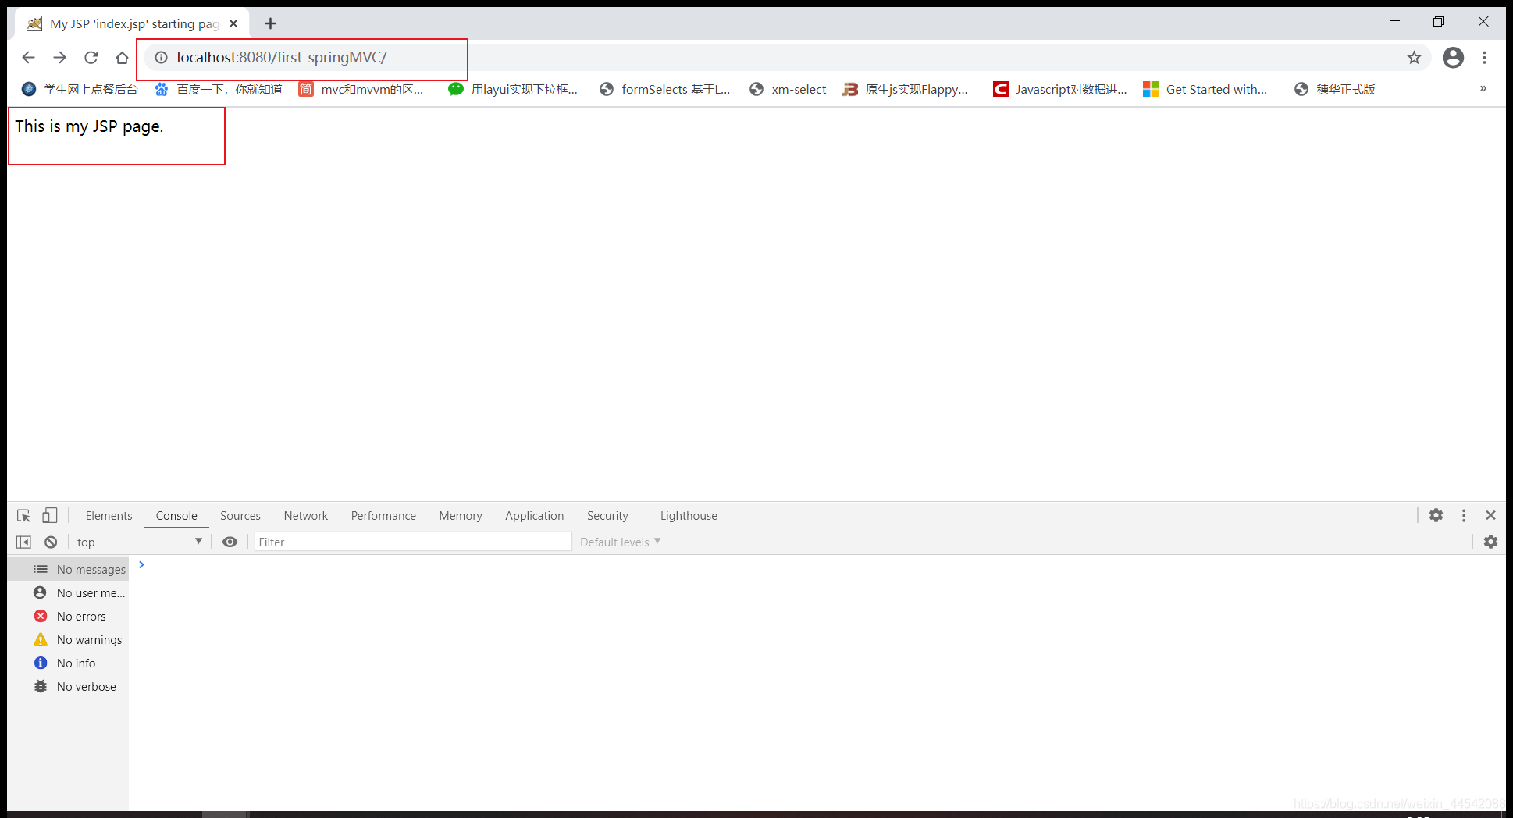The image size is (1513, 818).
Task: Minimize the Chrome window
Action: (x=1394, y=22)
